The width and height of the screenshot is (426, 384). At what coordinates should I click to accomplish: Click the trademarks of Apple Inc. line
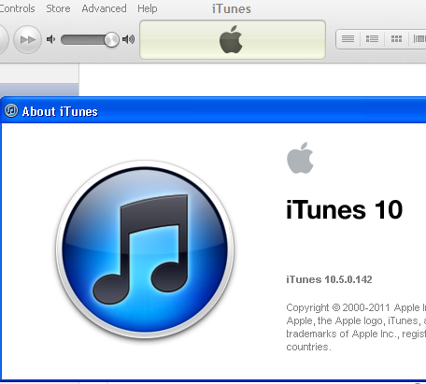coord(356,334)
